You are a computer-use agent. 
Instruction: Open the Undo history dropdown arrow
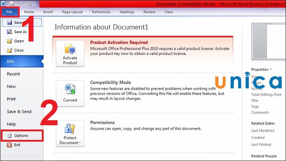[24, 4]
